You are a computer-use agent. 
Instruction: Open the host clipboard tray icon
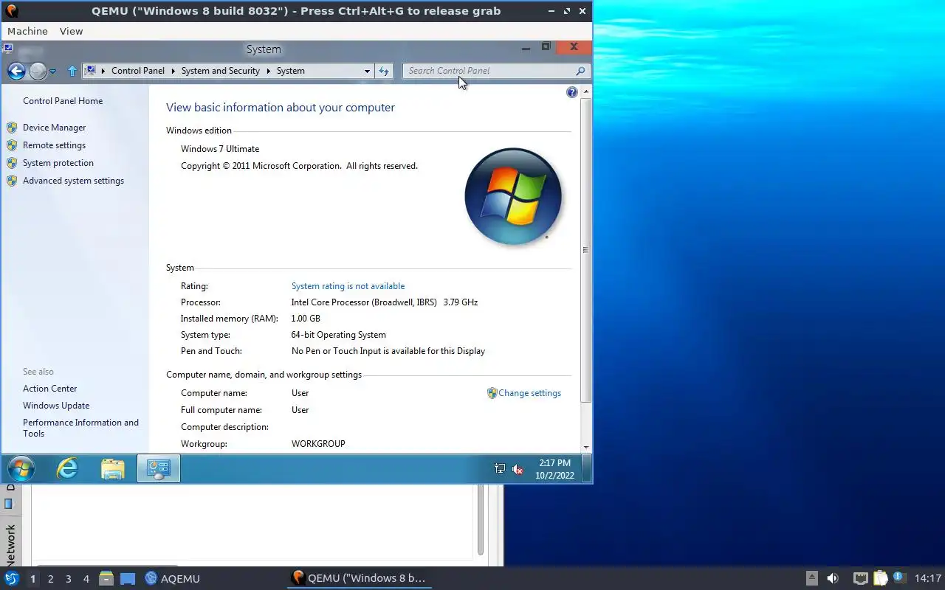880,578
